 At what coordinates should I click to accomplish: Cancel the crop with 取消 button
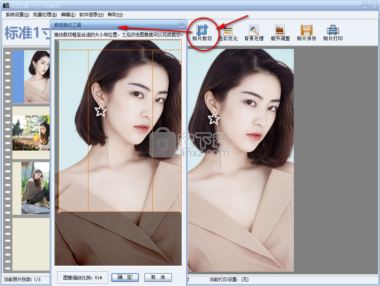(158, 277)
